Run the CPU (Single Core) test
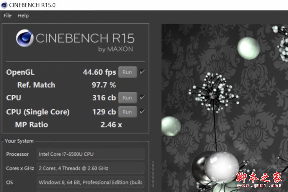The image size is (288, 192). click(127, 112)
